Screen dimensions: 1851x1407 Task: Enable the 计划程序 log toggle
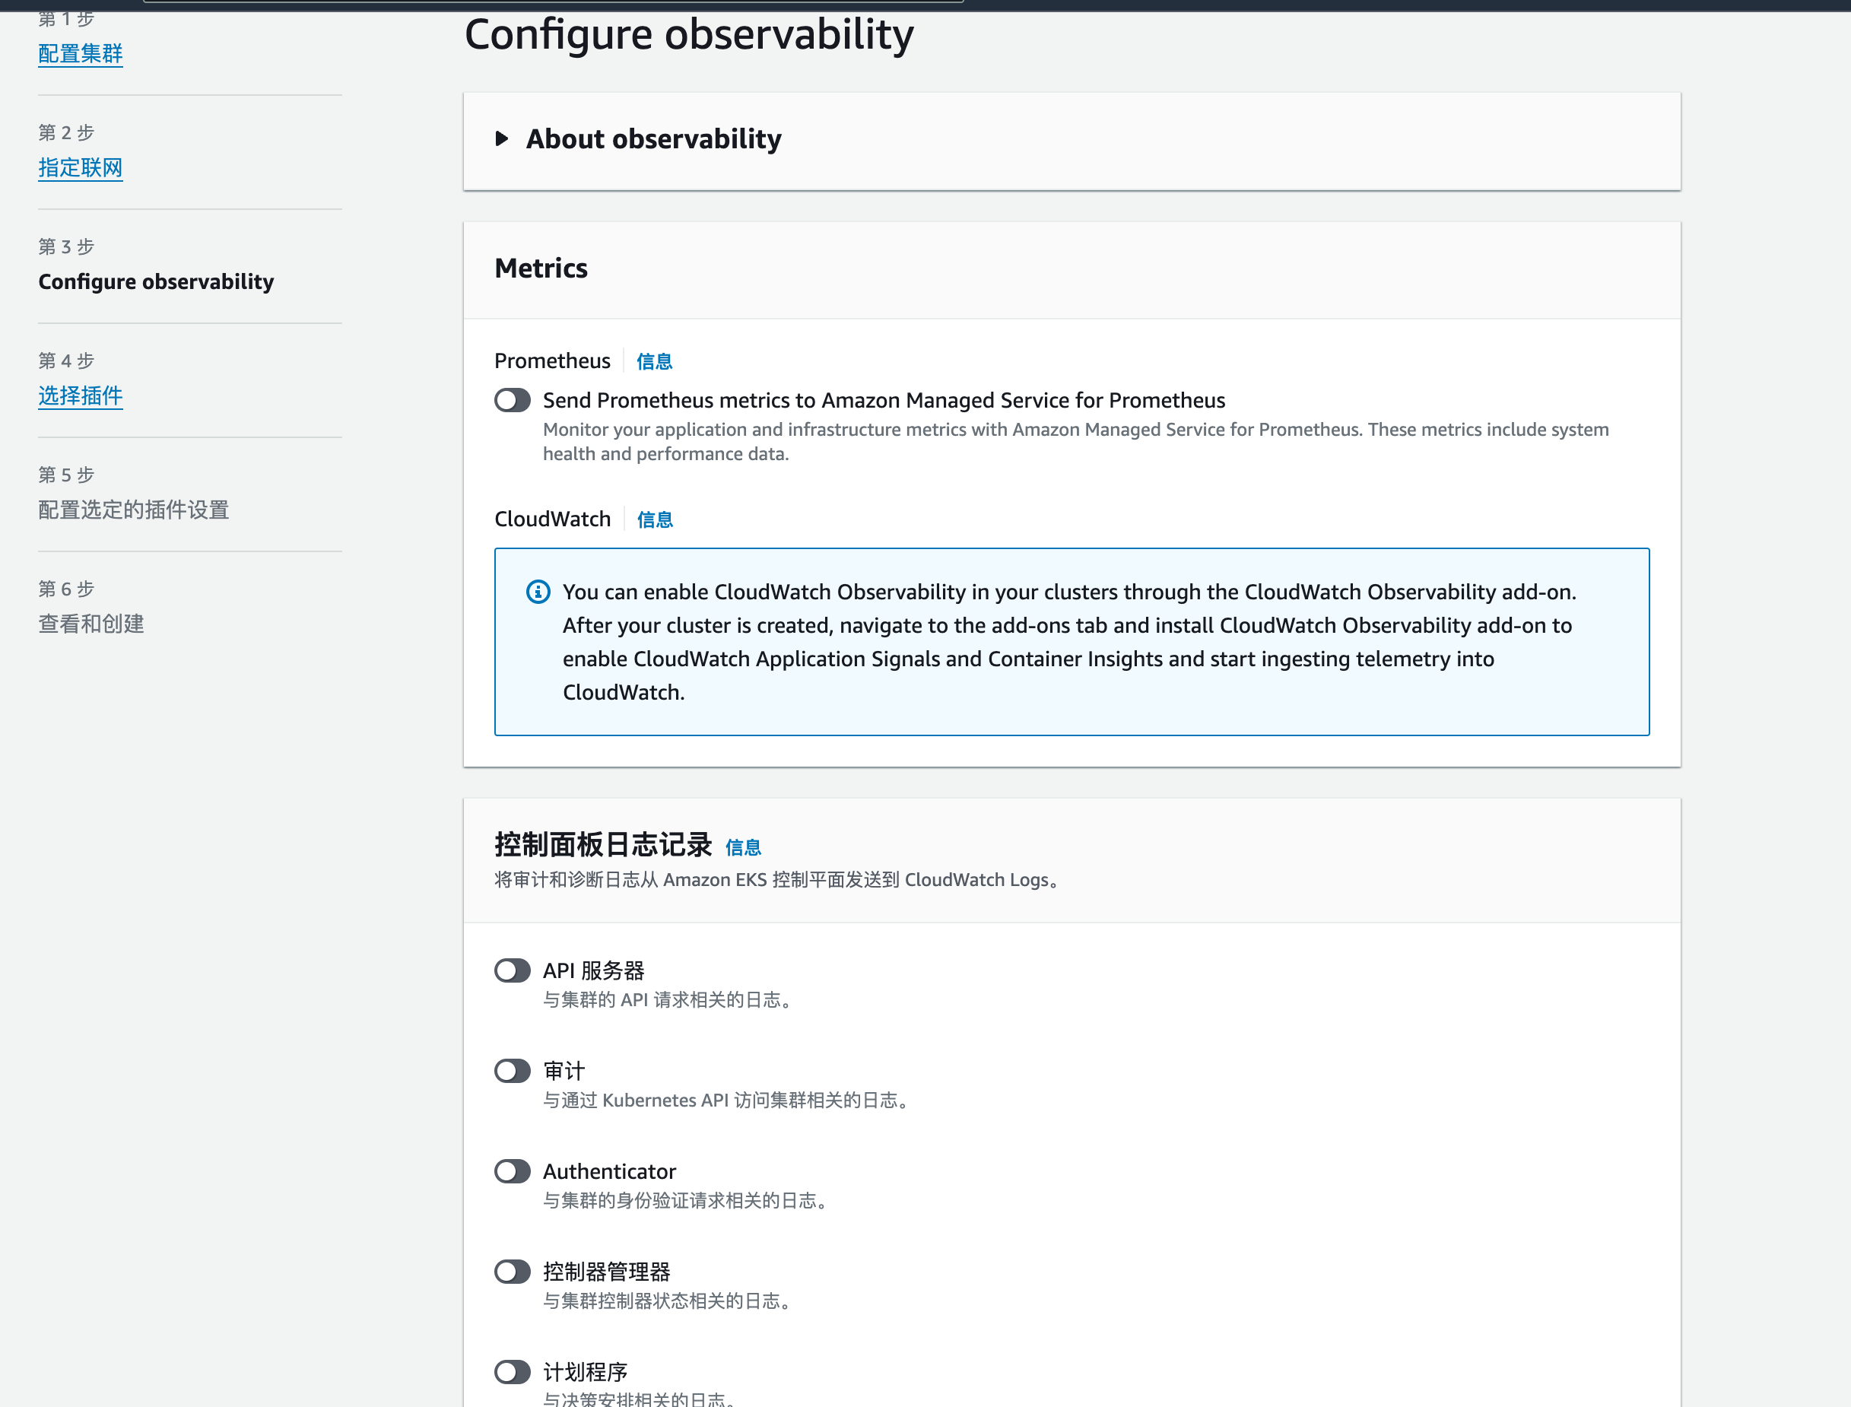tap(513, 1373)
